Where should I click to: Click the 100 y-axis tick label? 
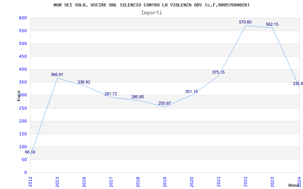[23, 147]
